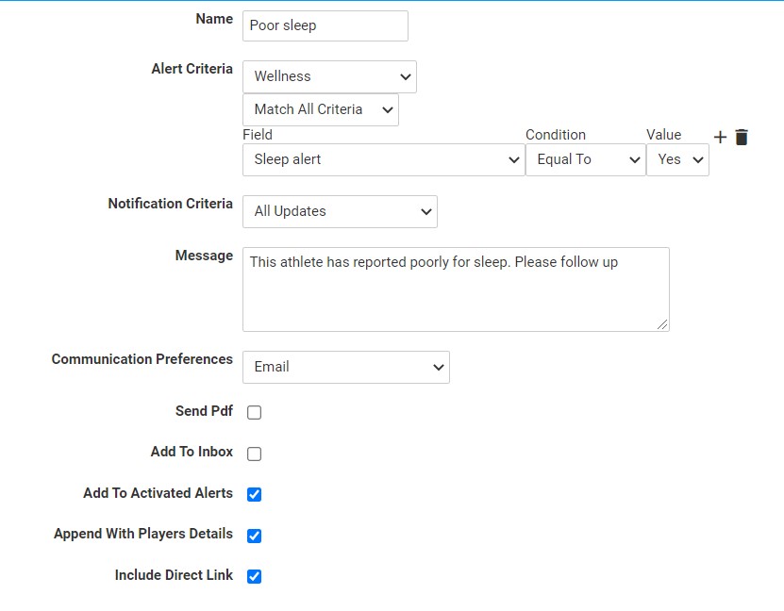Screen dimensions: 784x611
Task: Click the Message label
Action: (x=204, y=256)
